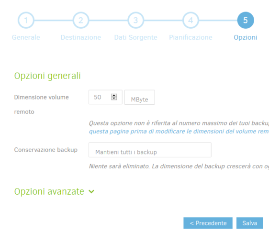This screenshot has width=269, height=244.
Task: Open step 4 circle icon
Action: coord(191,20)
